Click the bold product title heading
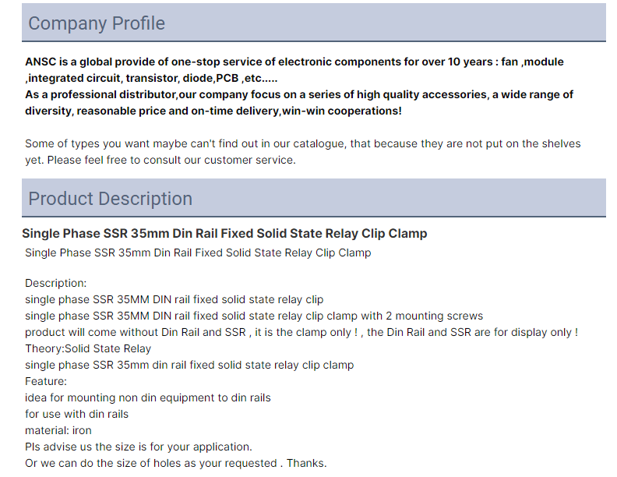Image resolution: width=617 pixels, height=477 pixels. click(224, 233)
